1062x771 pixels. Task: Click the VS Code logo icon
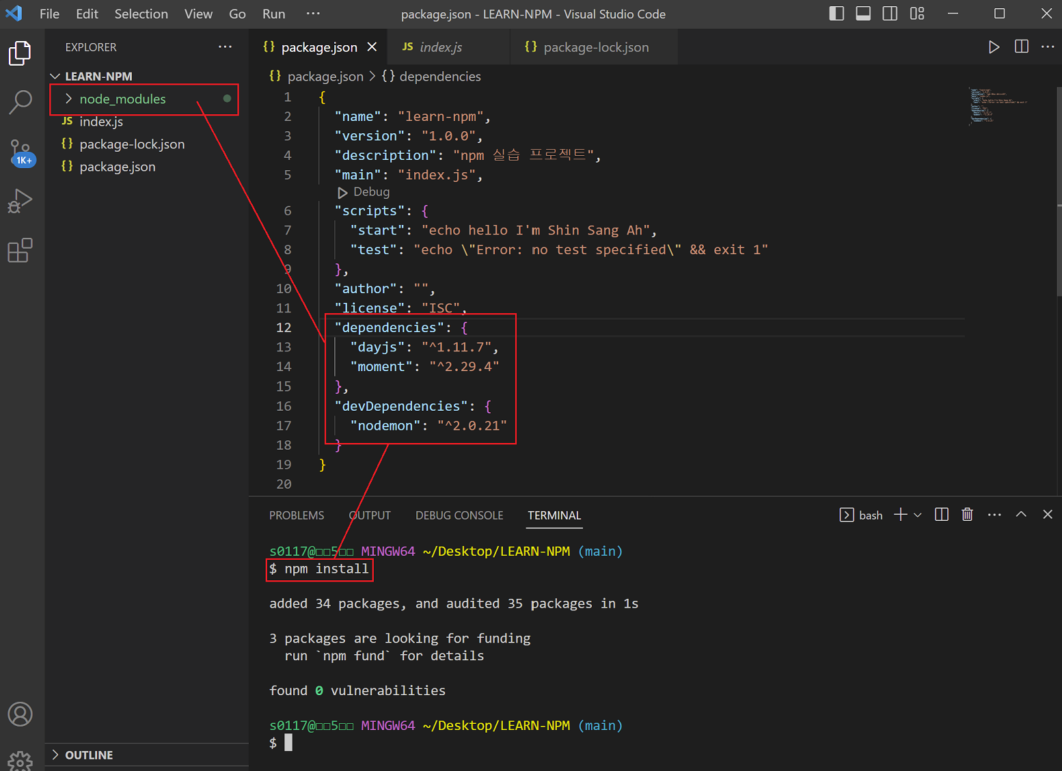click(14, 14)
